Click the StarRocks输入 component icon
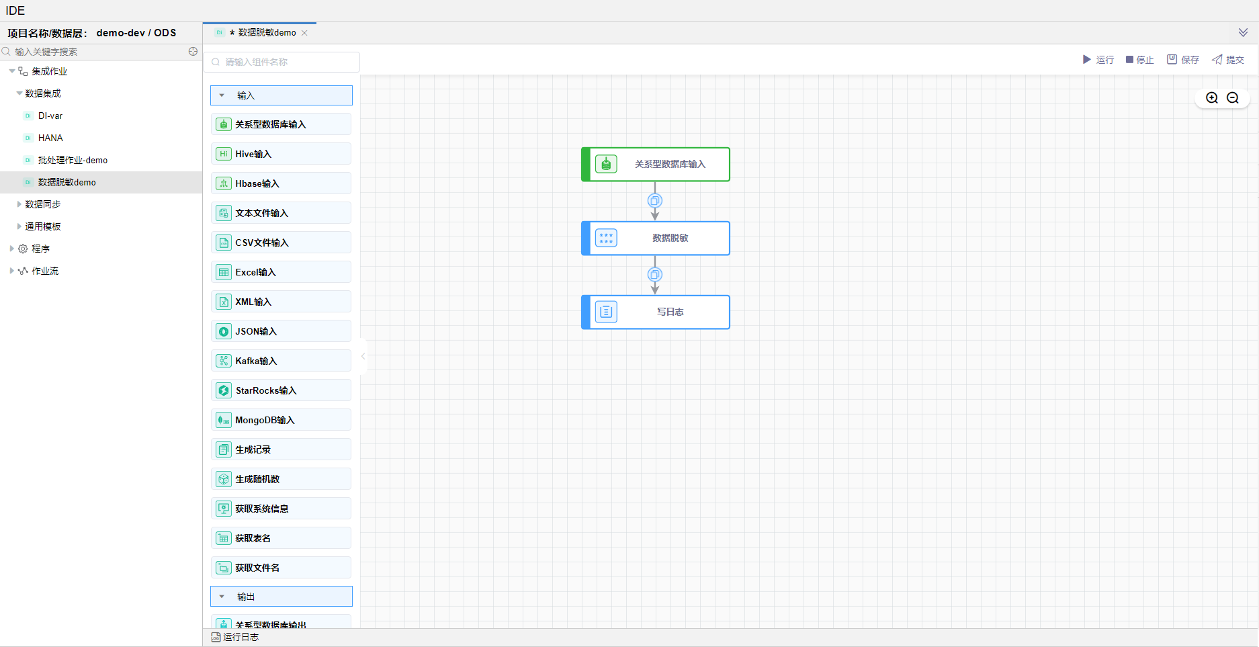 point(224,390)
